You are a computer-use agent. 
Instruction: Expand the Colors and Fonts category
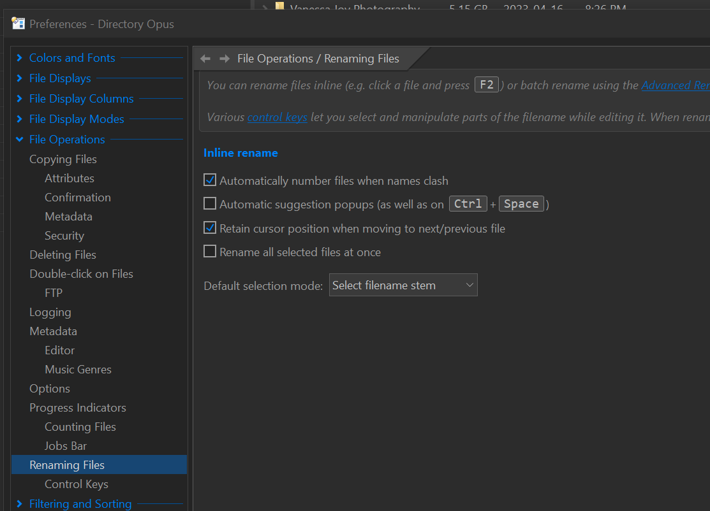[x=20, y=57]
